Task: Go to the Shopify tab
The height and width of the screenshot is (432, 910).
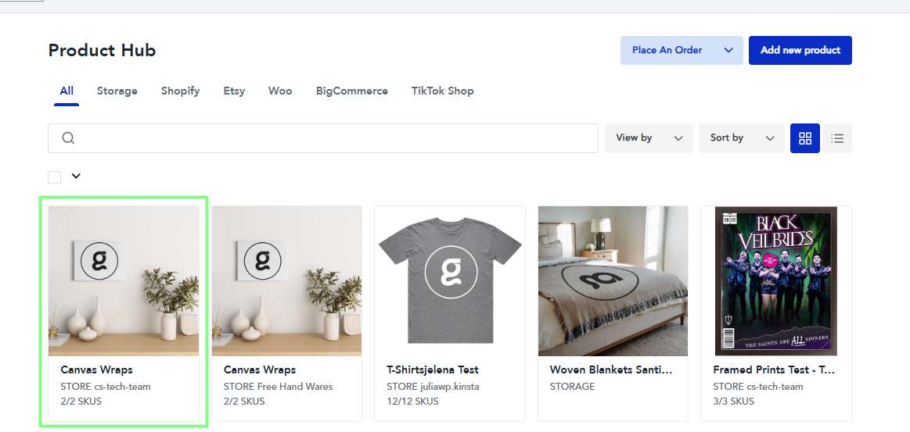Action: click(x=180, y=91)
